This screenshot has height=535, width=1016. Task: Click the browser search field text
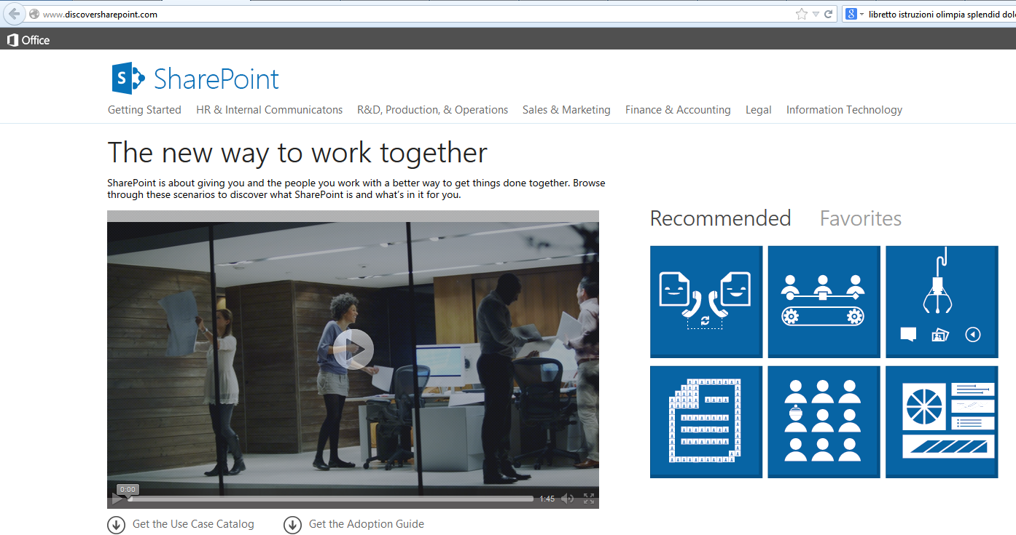[x=941, y=14]
